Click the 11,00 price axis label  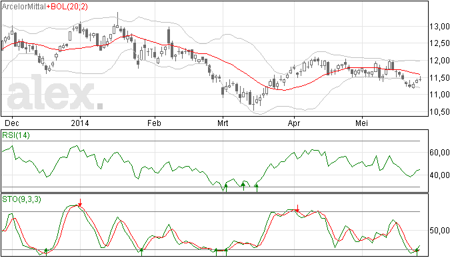point(439,95)
